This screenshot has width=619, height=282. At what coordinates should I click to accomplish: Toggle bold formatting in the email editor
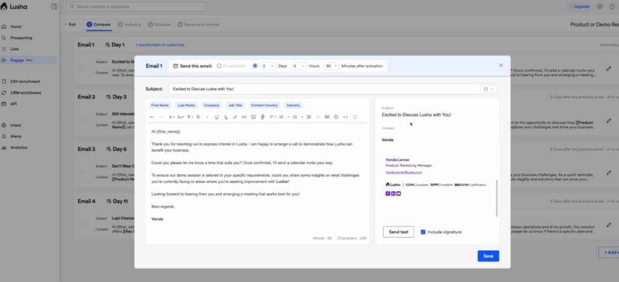tap(198, 117)
